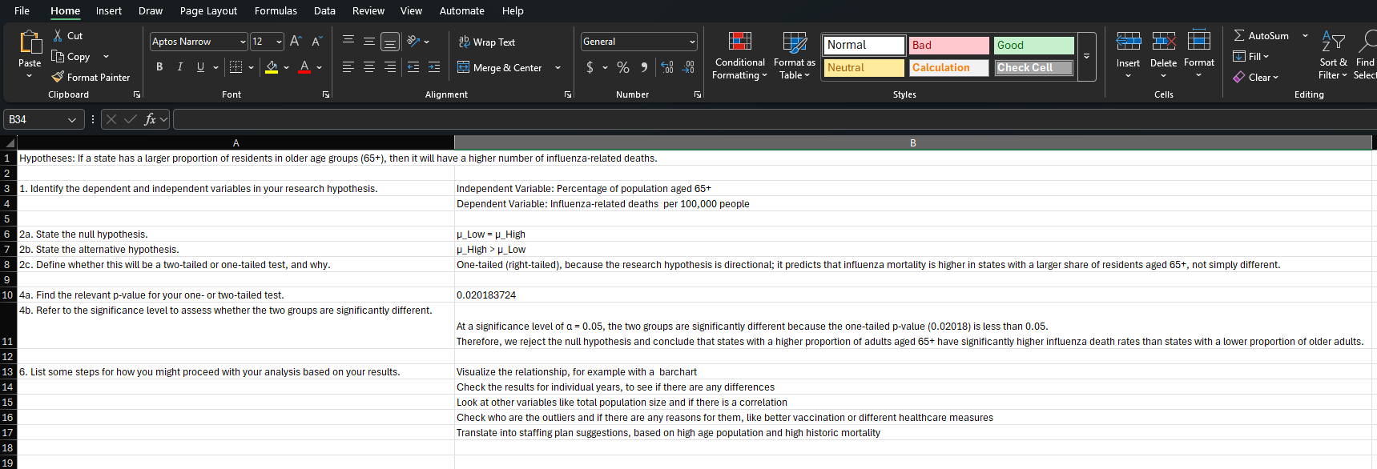Align text left
Viewport: 1377px width, 469px height.
pos(348,67)
